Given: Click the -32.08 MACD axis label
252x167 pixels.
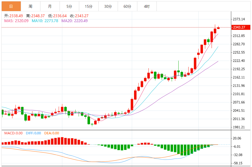Looking at the screenshot, I should (238, 155).
